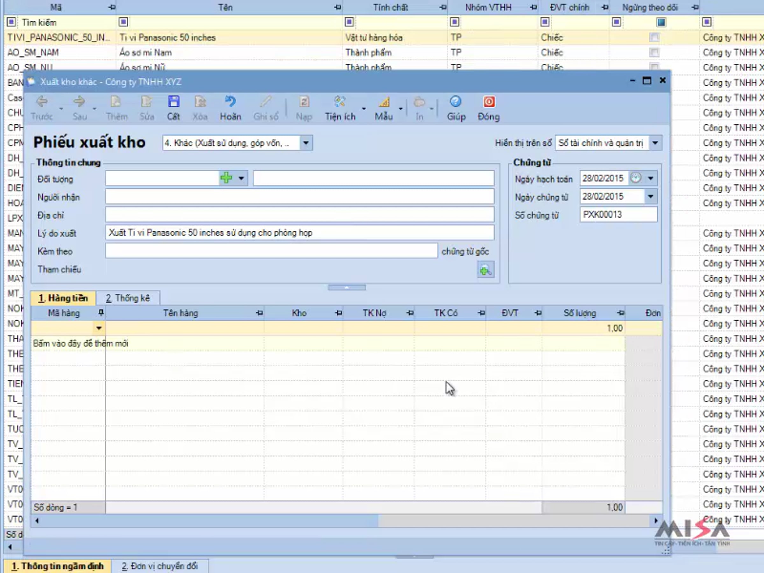Click the Sửa (edit) toolbar icon
This screenshot has height=573, width=764.
click(x=147, y=102)
